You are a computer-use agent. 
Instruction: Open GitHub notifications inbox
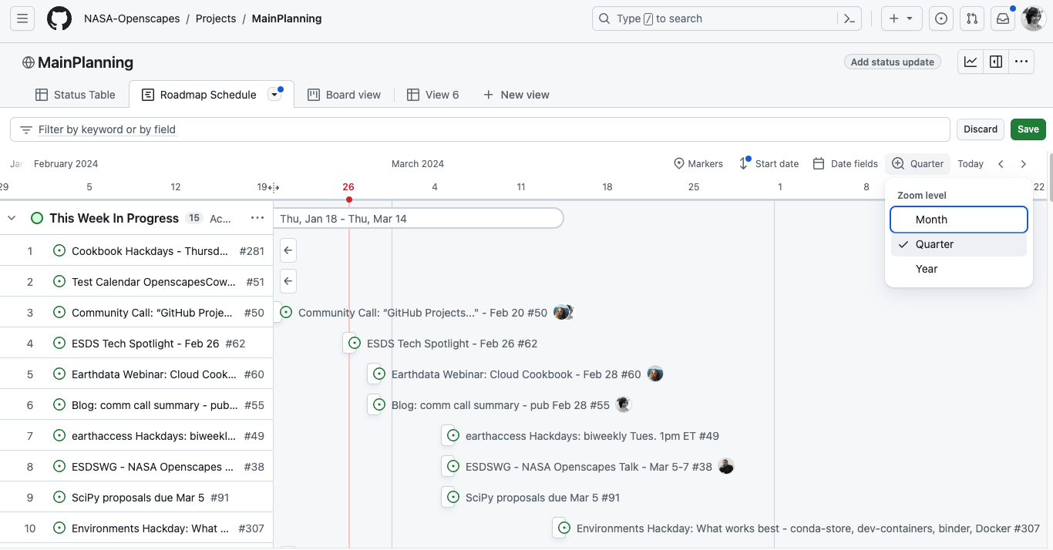pos(1002,18)
